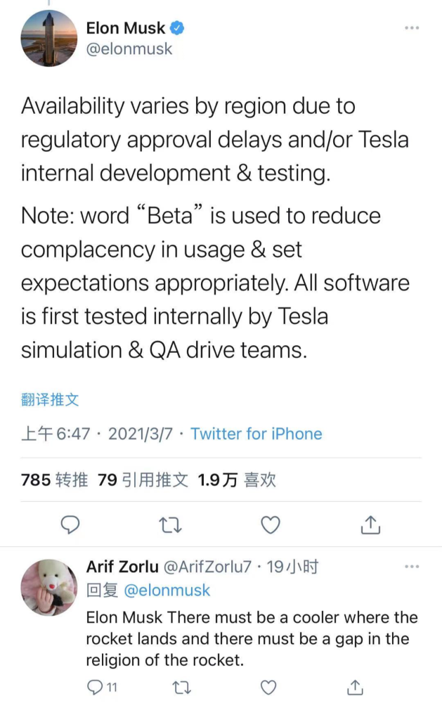Reply to Elon Musk's tweet
Viewport: 442px width, 703px height.
tap(70, 524)
